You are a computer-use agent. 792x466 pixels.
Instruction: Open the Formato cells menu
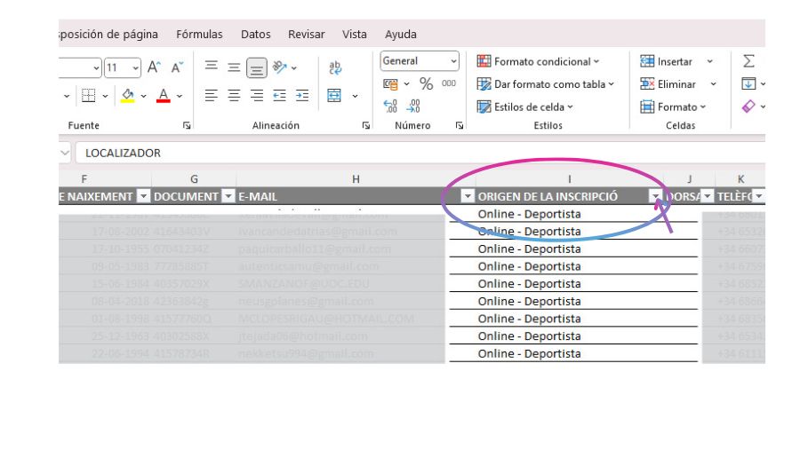click(x=673, y=107)
